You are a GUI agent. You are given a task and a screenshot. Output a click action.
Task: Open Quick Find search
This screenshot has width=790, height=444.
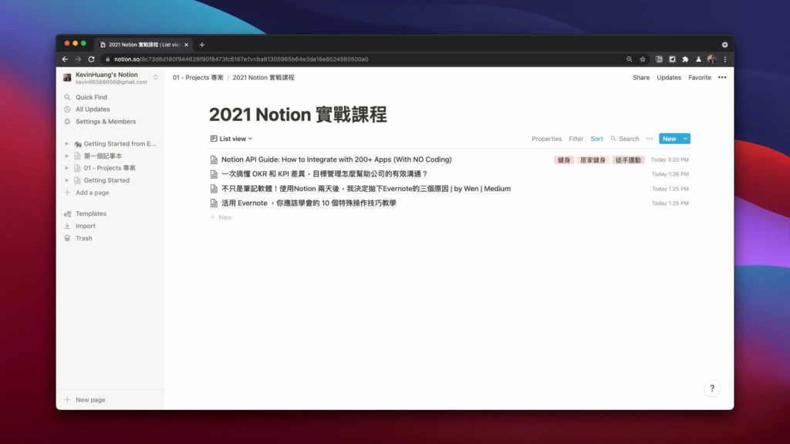point(91,97)
